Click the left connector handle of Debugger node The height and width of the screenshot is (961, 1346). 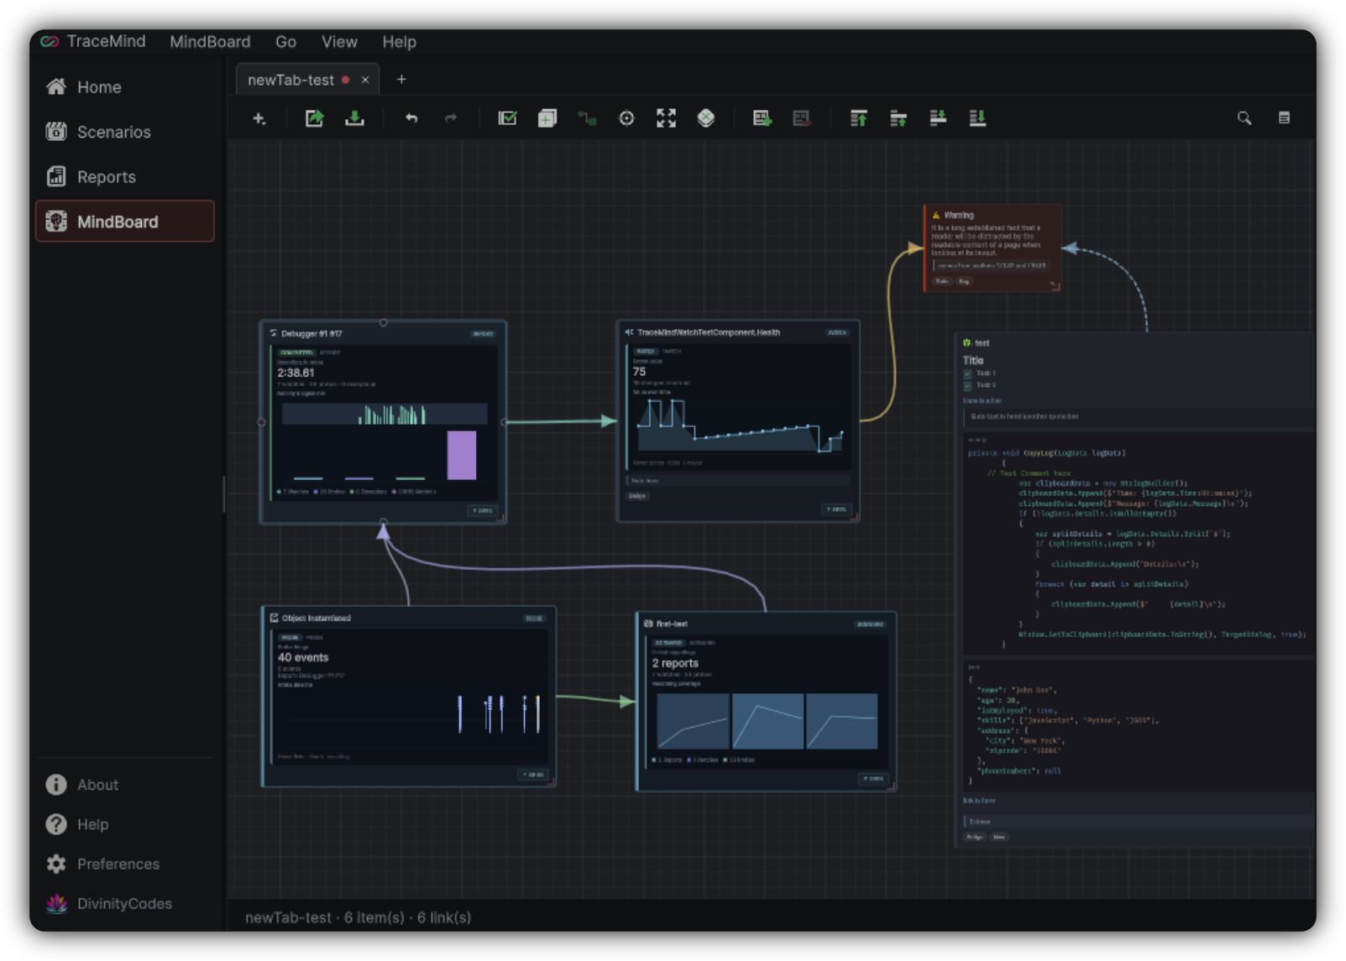pos(261,422)
